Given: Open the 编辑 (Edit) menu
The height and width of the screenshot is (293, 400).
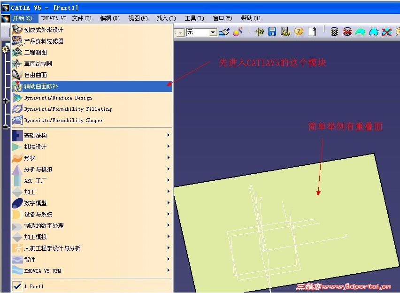Looking at the screenshot, I should coord(110,18).
